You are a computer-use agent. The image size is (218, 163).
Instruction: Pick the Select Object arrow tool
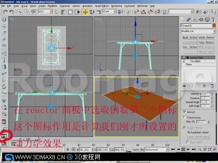(57, 12)
